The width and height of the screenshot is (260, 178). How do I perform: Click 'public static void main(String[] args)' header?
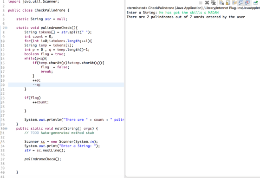coord(57,129)
